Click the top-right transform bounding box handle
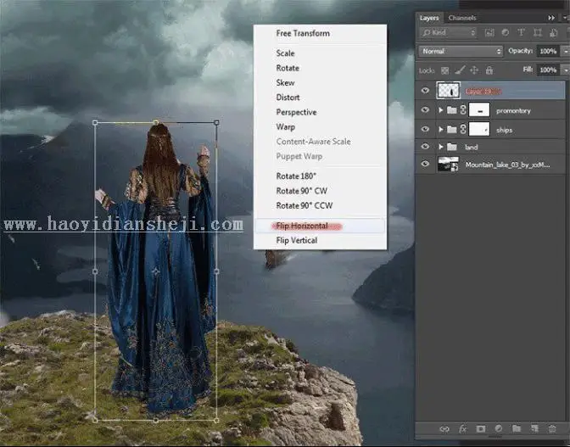The image size is (570, 447). tap(216, 123)
